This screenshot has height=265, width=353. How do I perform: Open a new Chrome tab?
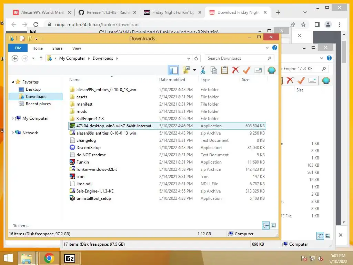pos(278,12)
